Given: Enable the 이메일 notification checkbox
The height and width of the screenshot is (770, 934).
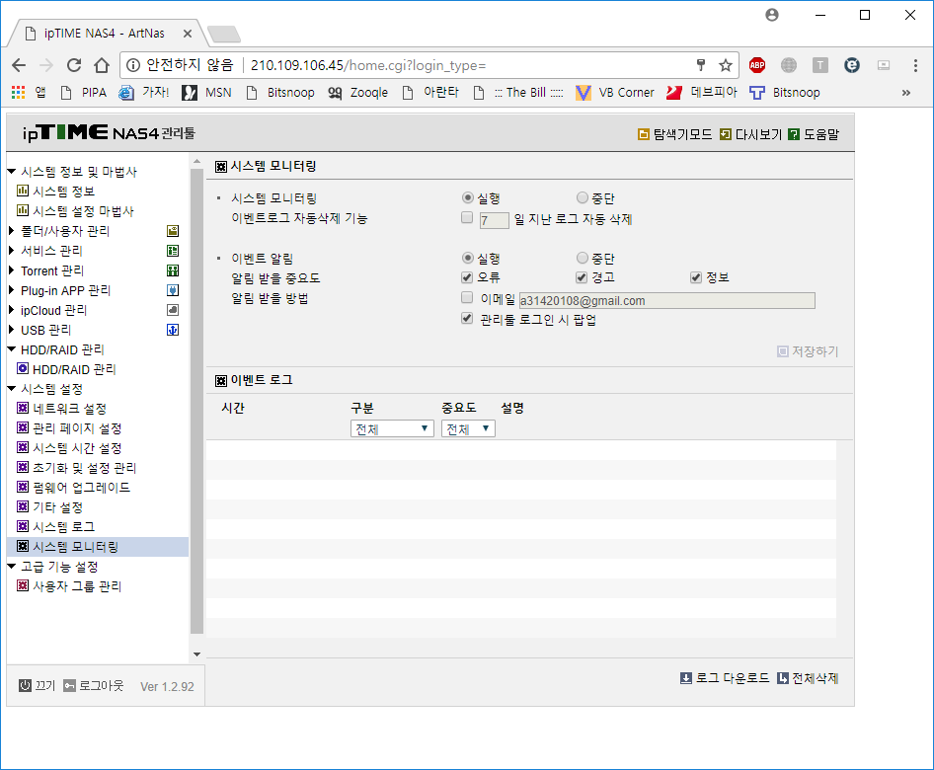Looking at the screenshot, I should [x=467, y=297].
